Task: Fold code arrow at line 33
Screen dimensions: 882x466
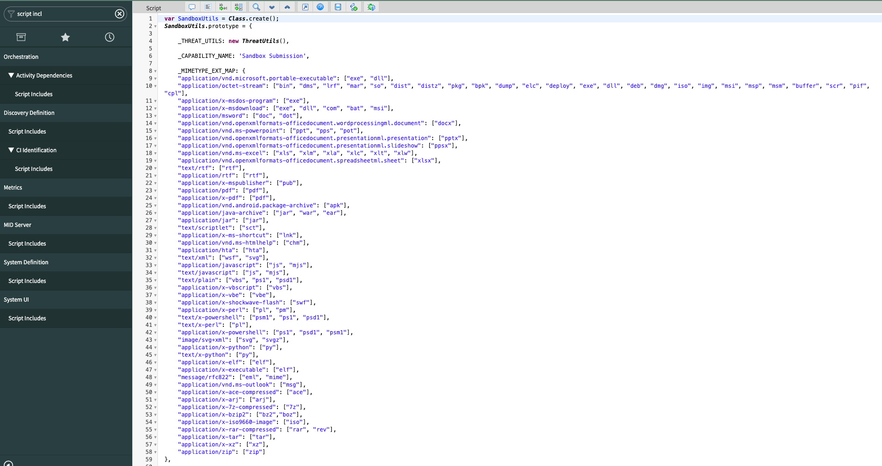Action: tap(156, 266)
